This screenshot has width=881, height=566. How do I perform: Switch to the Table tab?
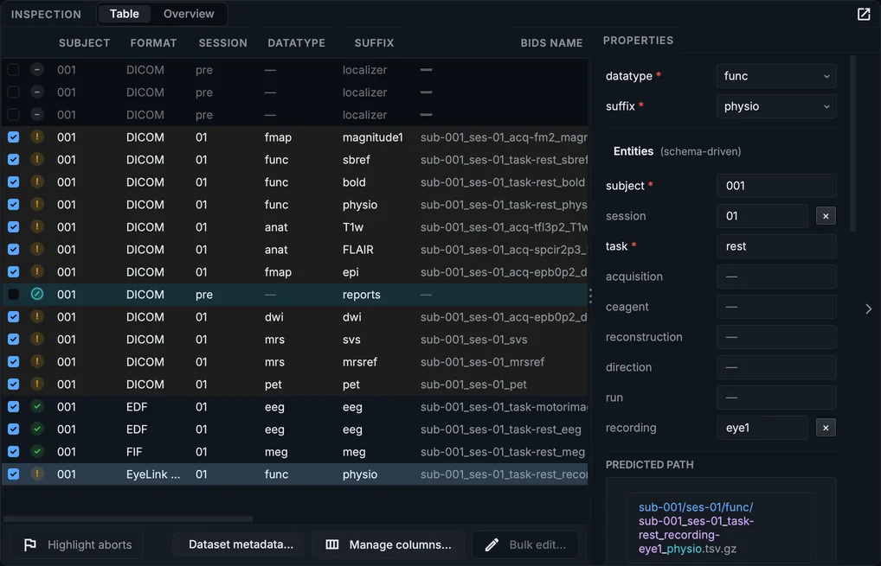pyautogui.click(x=124, y=14)
